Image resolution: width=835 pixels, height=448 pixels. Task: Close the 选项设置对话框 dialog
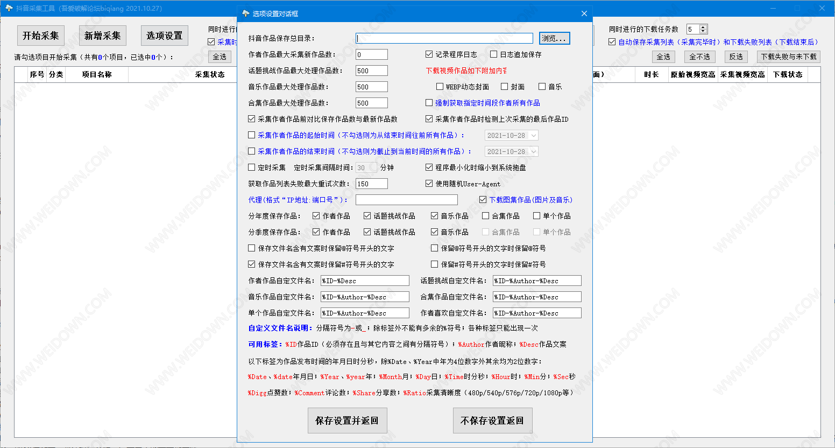click(x=584, y=13)
